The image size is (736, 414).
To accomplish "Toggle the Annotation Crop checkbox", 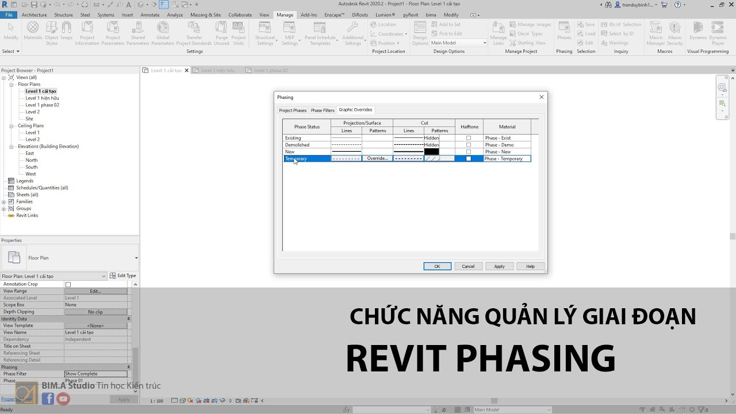I will pos(68,284).
